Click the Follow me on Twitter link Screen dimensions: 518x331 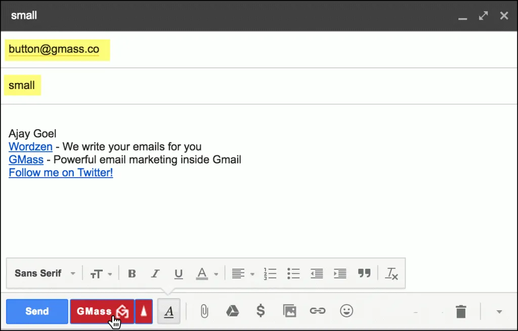pyautogui.click(x=61, y=172)
